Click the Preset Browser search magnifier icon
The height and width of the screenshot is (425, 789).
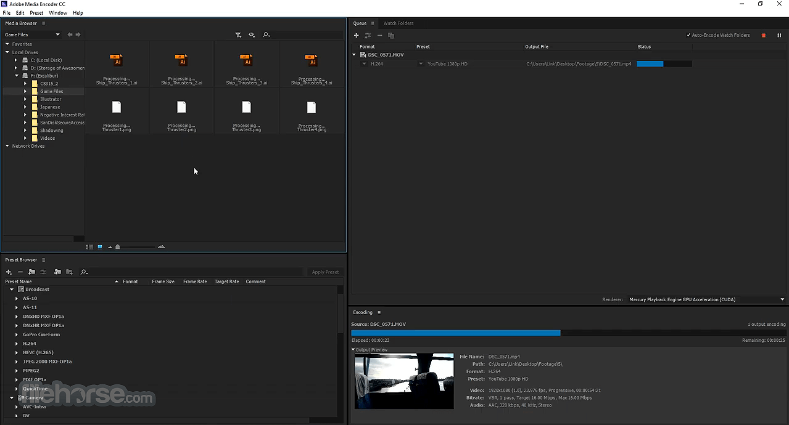pos(84,272)
